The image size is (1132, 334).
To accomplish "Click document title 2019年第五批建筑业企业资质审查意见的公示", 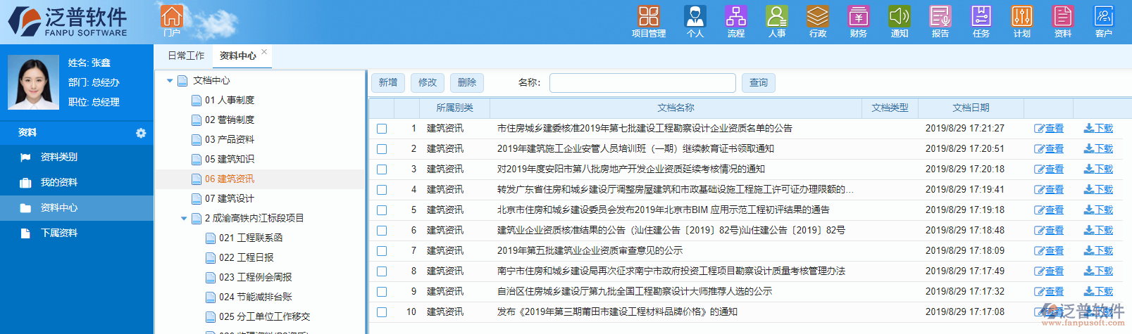I will pos(590,251).
